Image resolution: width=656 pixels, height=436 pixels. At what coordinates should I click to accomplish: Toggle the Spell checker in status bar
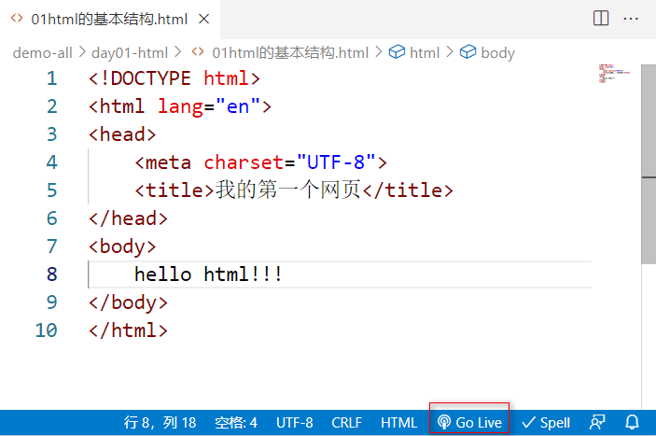[x=546, y=422]
